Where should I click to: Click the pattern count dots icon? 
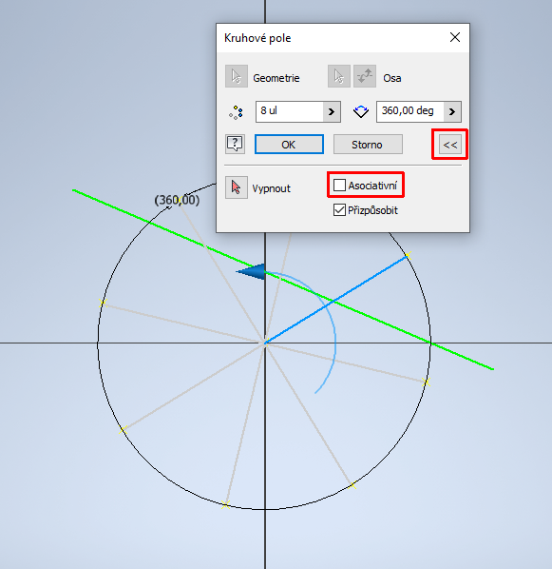236,112
